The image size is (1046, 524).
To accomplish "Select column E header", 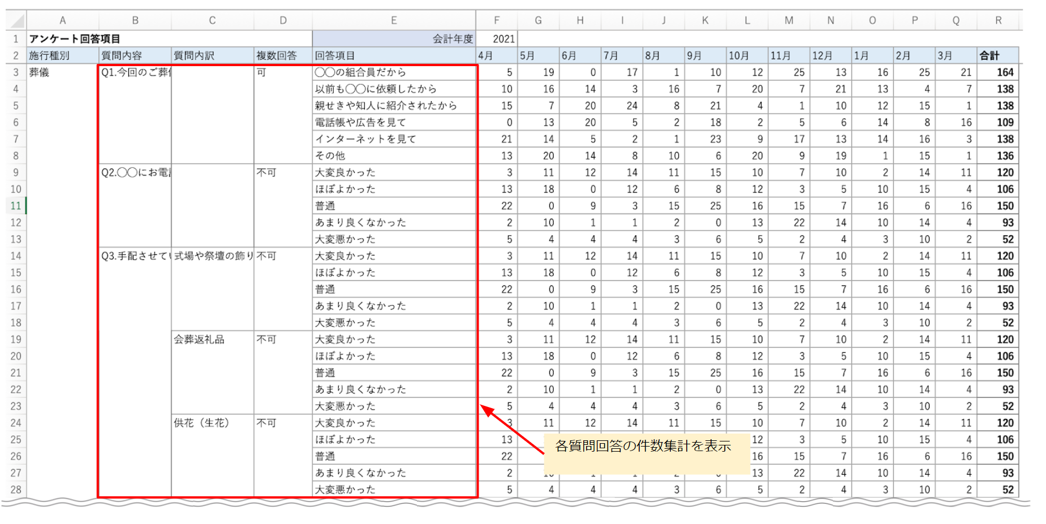I will pyautogui.click(x=394, y=21).
